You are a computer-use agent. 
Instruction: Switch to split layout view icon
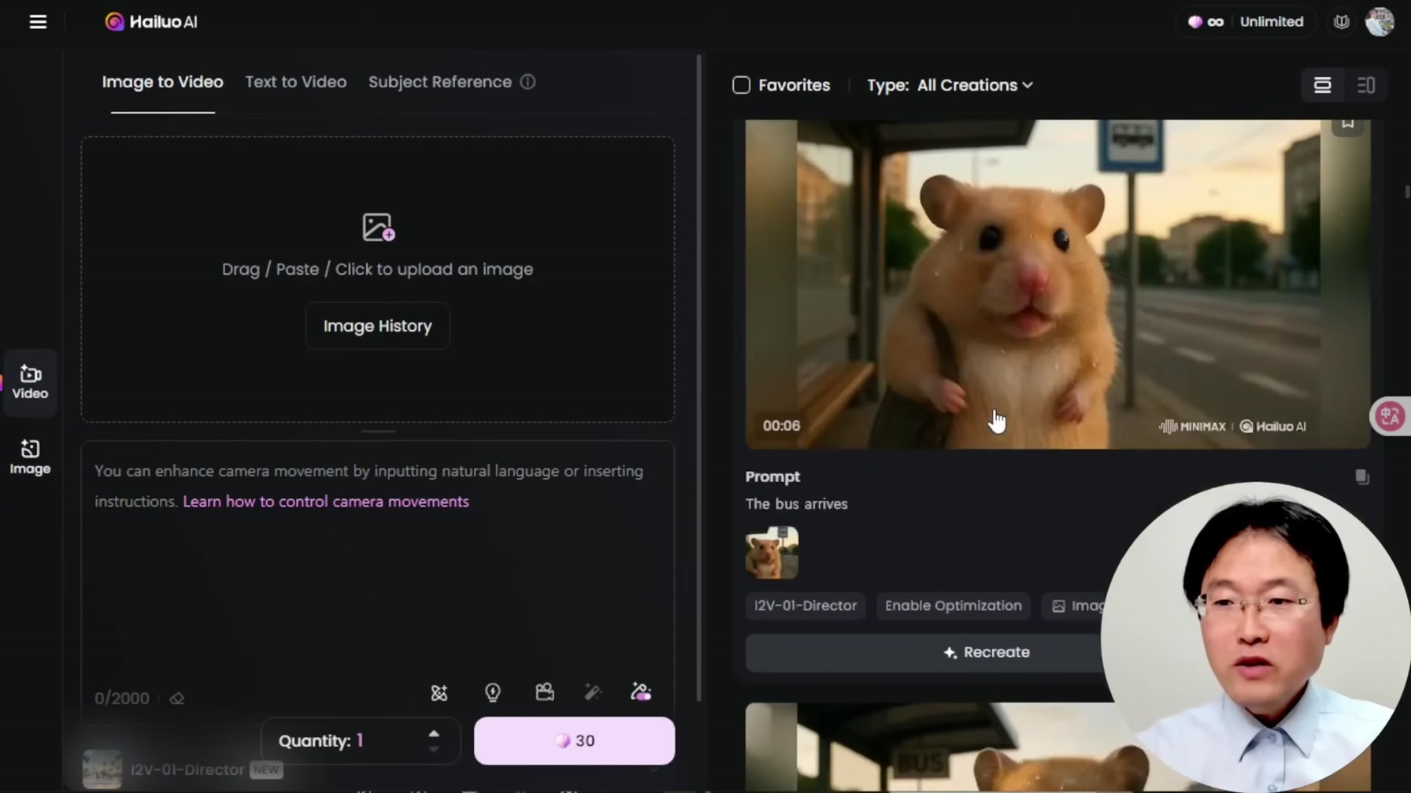pos(1366,85)
